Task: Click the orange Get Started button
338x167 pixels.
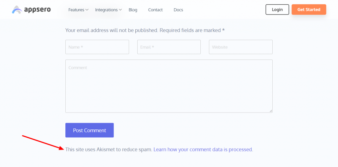Action: (309, 10)
